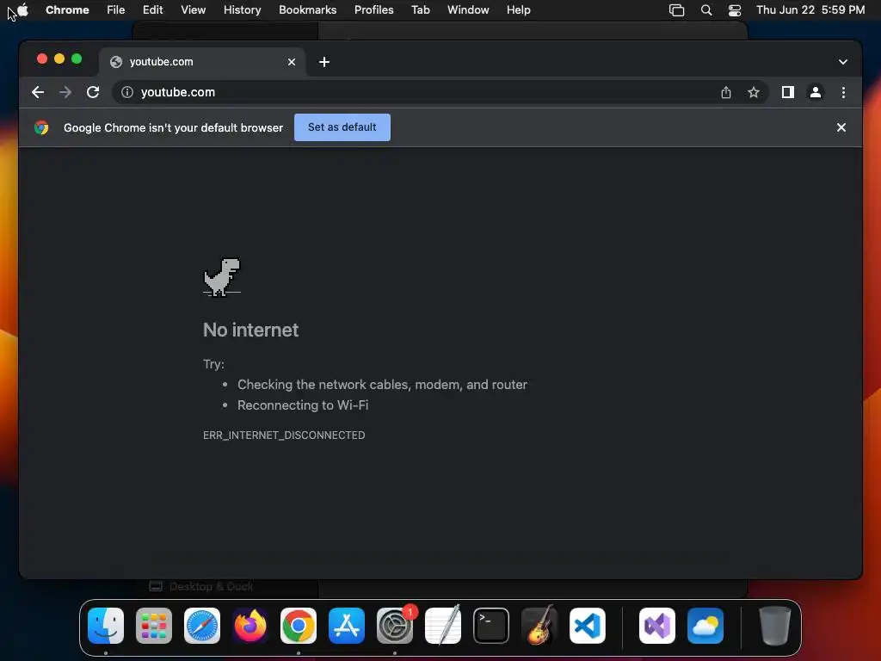Open the Help menu
Image resolution: width=881 pixels, height=661 pixels.
(x=518, y=9)
